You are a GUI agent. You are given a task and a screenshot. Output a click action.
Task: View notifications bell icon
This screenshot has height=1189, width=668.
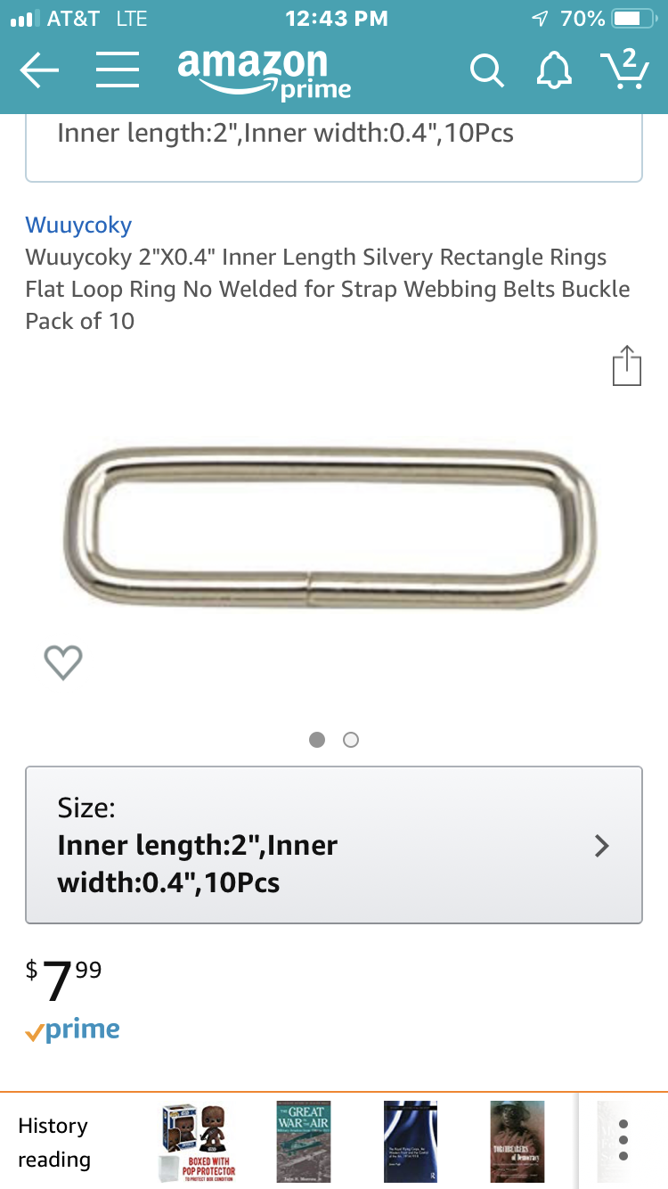click(554, 70)
